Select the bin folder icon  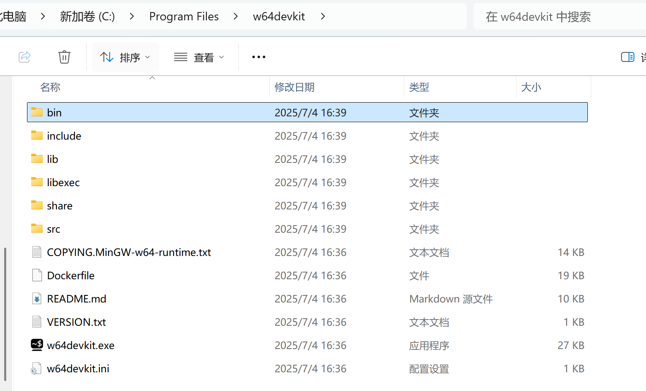point(37,112)
